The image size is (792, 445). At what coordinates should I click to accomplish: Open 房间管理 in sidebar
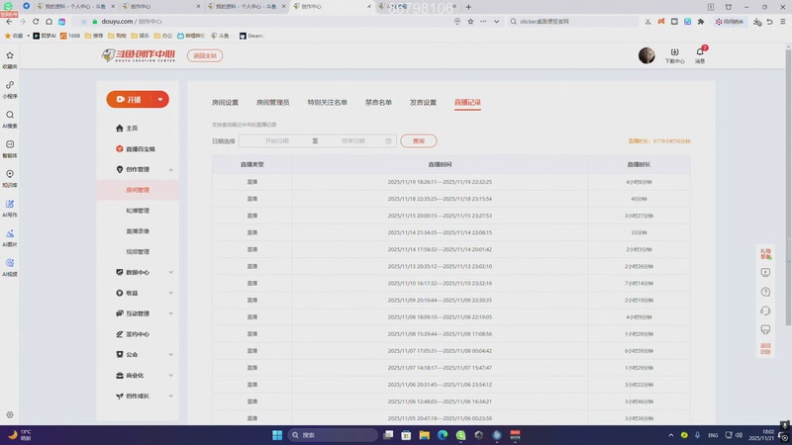click(138, 190)
